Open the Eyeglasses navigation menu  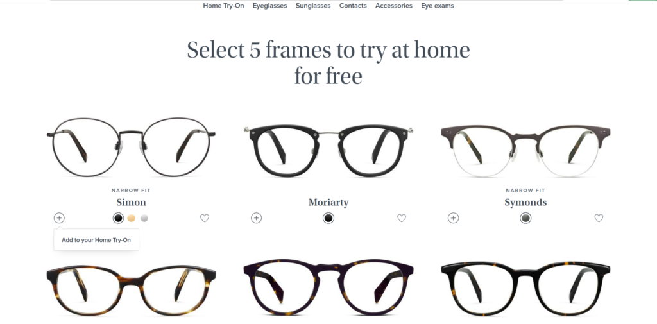[270, 6]
